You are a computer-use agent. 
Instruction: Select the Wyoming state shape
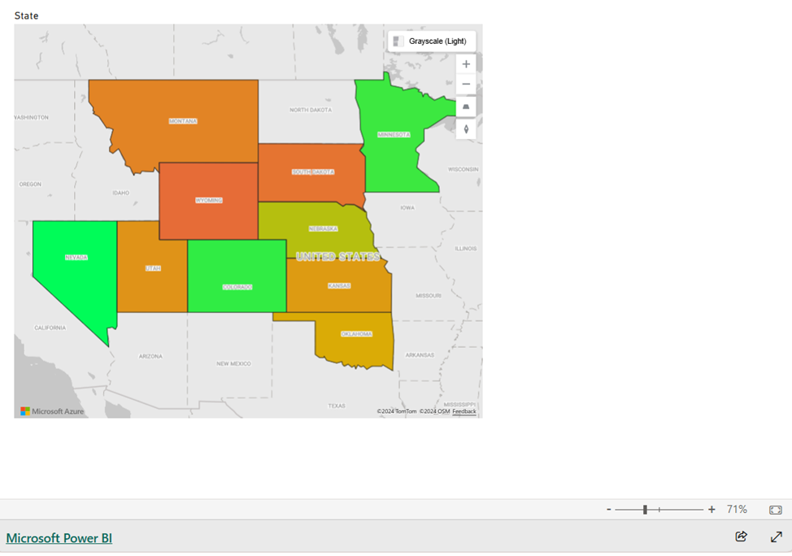click(209, 201)
